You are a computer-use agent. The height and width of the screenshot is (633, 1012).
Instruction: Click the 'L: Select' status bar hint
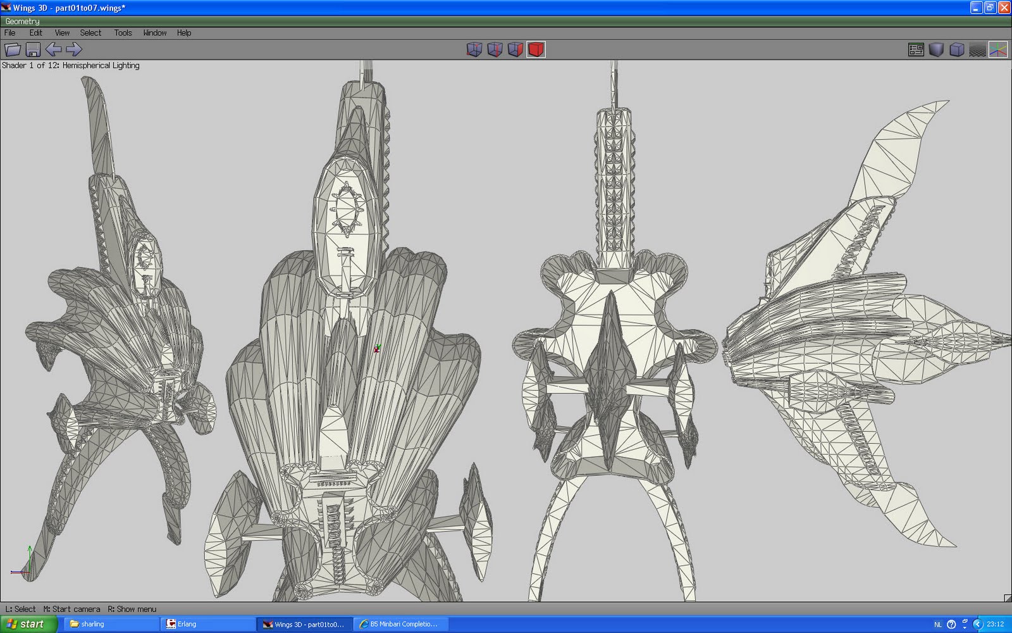(x=21, y=609)
